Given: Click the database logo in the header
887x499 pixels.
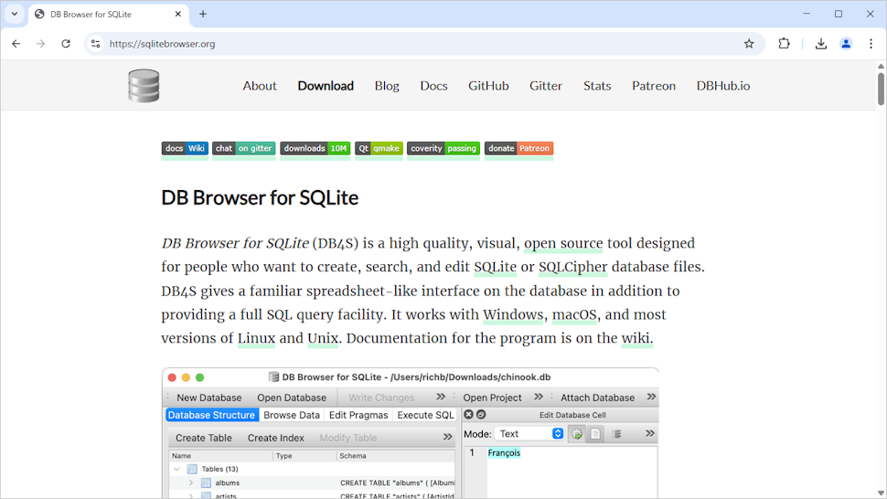Looking at the screenshot, I should pyautogui.click(x=144, y=86).
